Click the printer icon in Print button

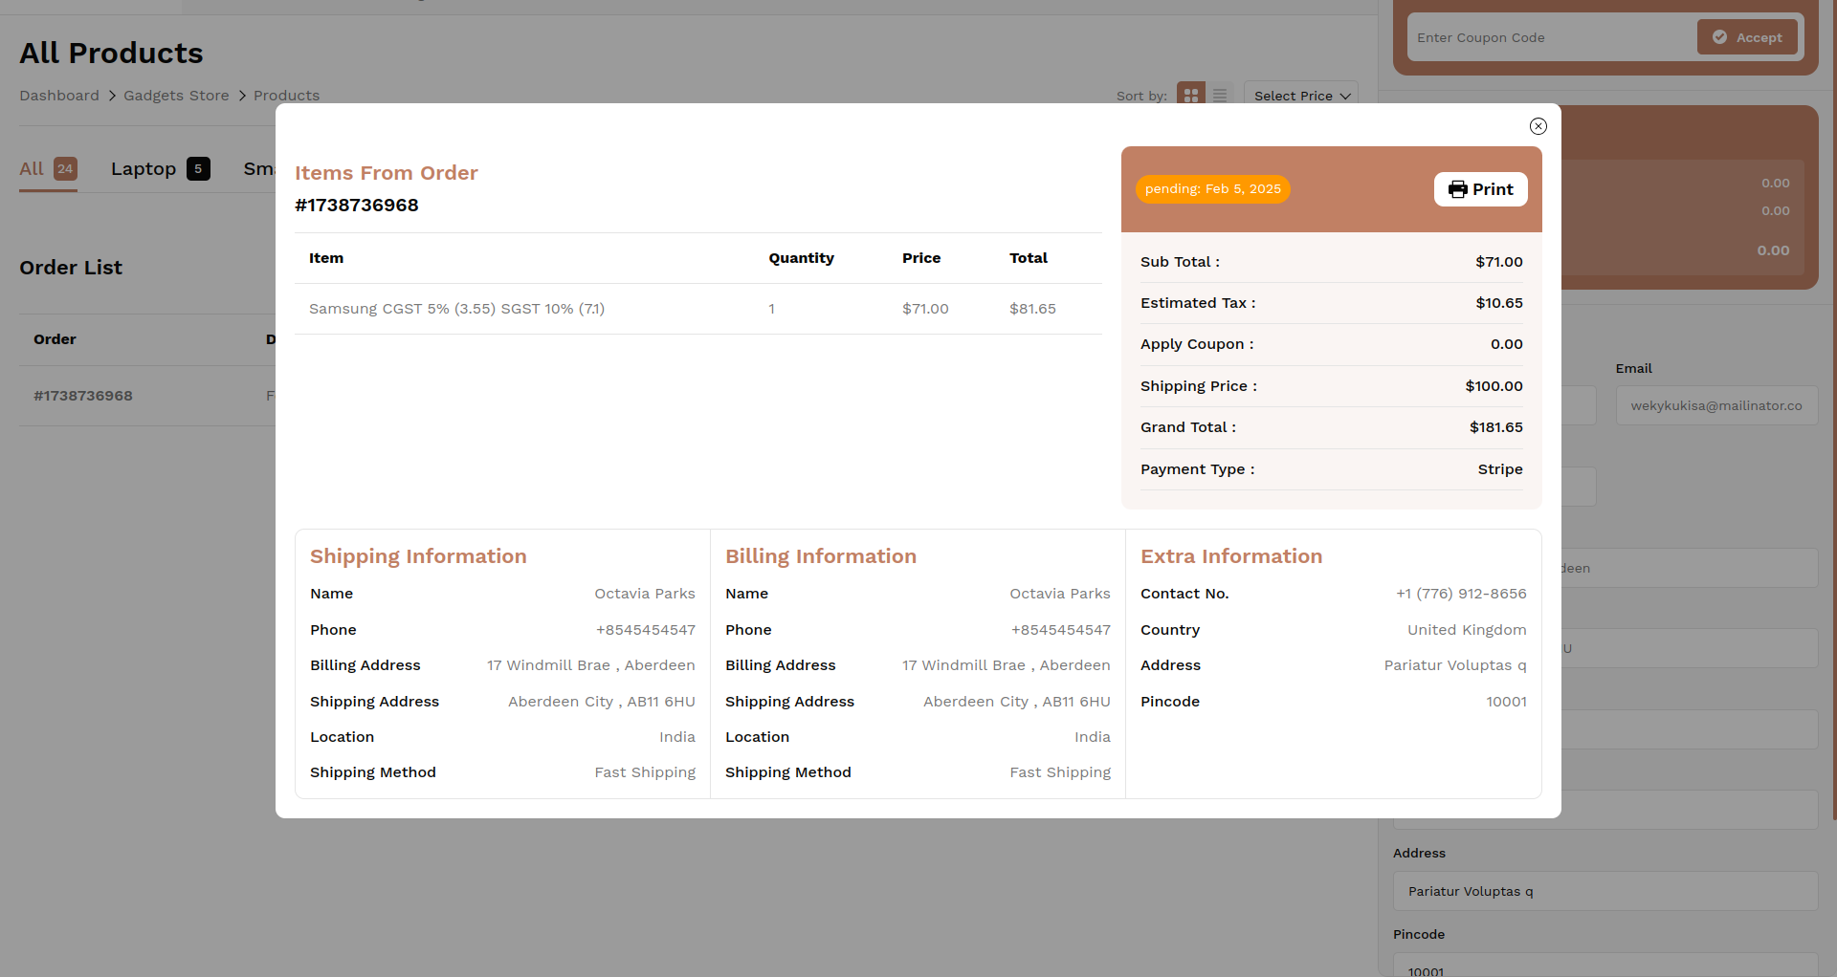tap(1457, 189)
